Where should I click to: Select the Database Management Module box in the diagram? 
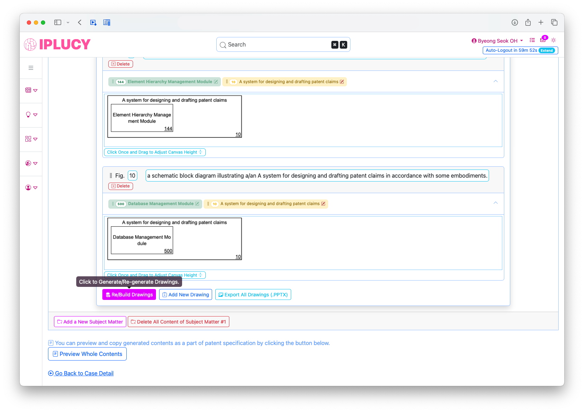142,240
